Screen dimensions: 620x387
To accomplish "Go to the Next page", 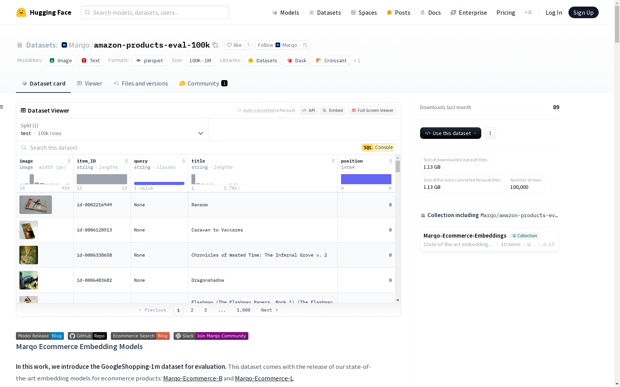I will 270,310.
